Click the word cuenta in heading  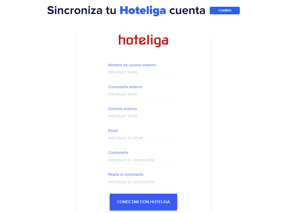coord(187,10)
